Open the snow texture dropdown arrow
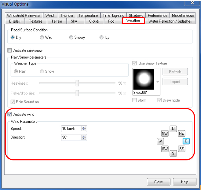The width and height of the screenshot is (201, 190). click(158, 82)
